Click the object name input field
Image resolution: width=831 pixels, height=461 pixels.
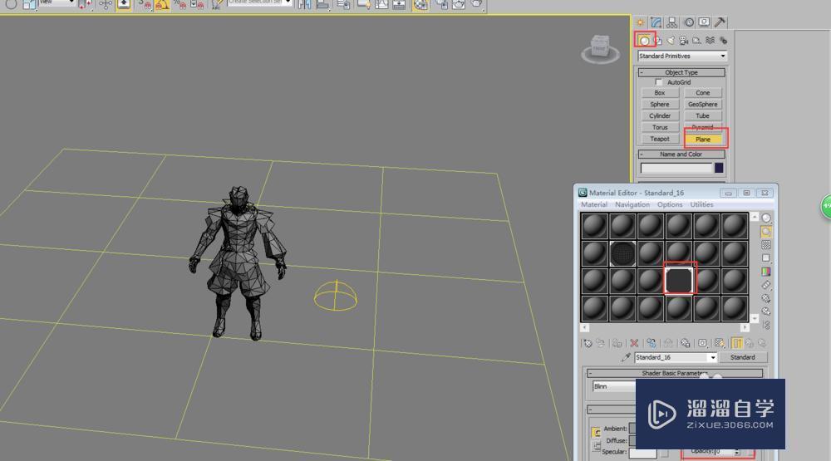tap(676, 168)
